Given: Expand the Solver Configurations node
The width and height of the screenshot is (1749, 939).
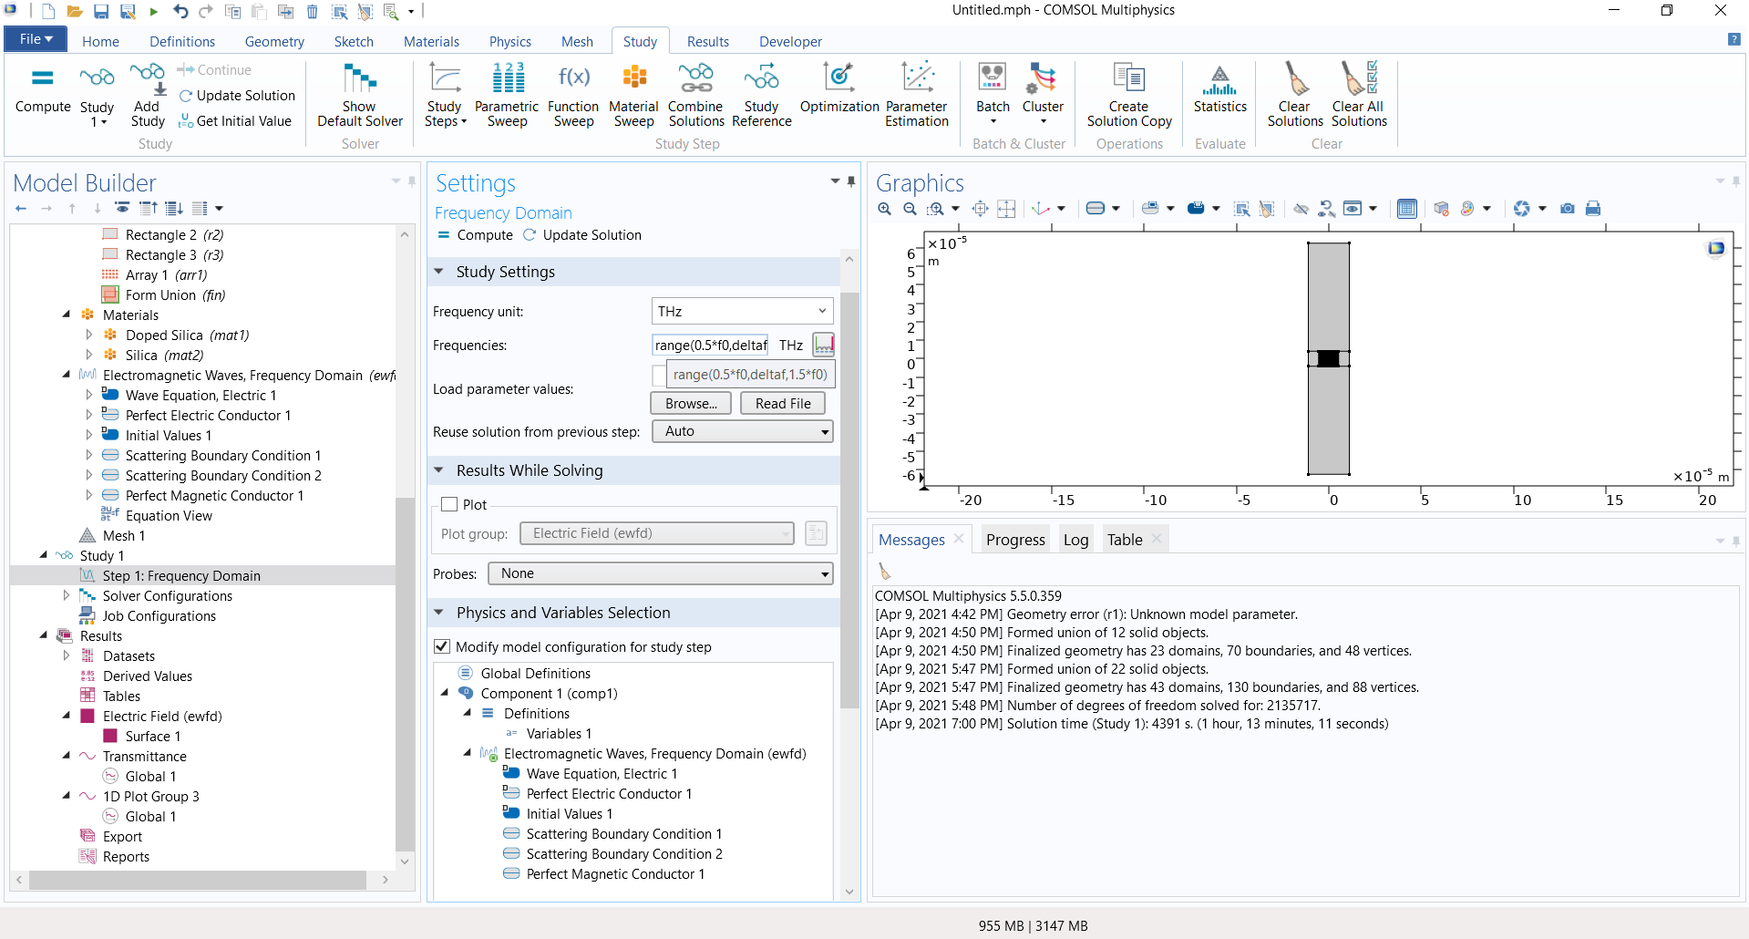Looking at the screenshot, I should point(66,595).
